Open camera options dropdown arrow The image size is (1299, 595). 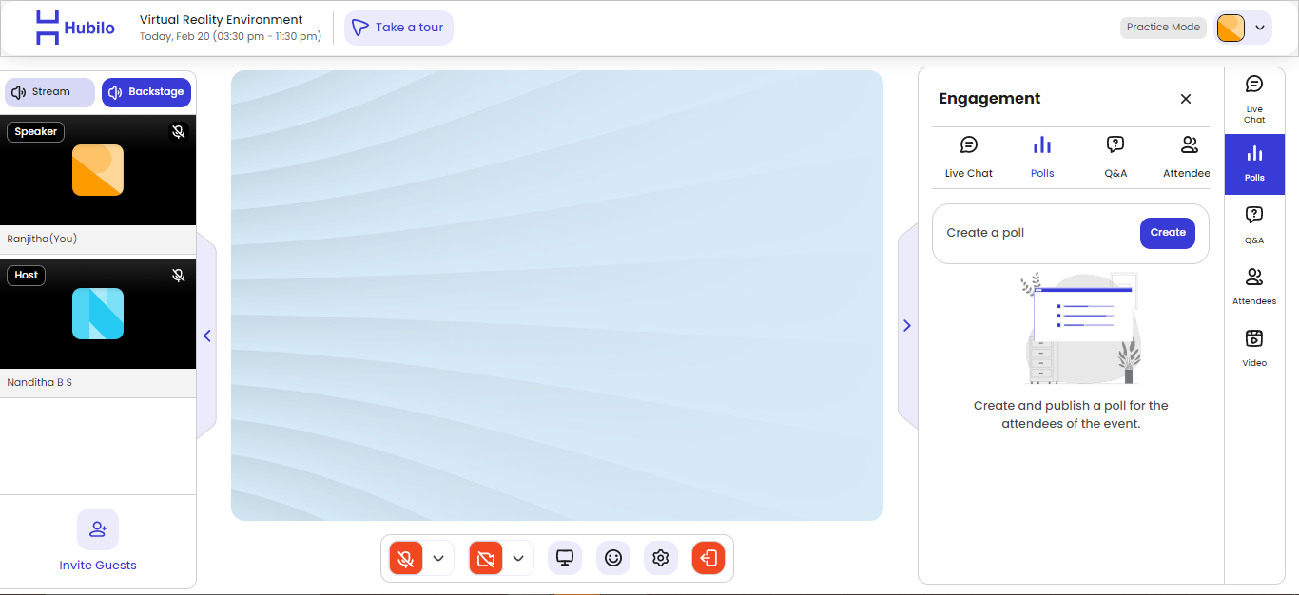coord(518,558)
